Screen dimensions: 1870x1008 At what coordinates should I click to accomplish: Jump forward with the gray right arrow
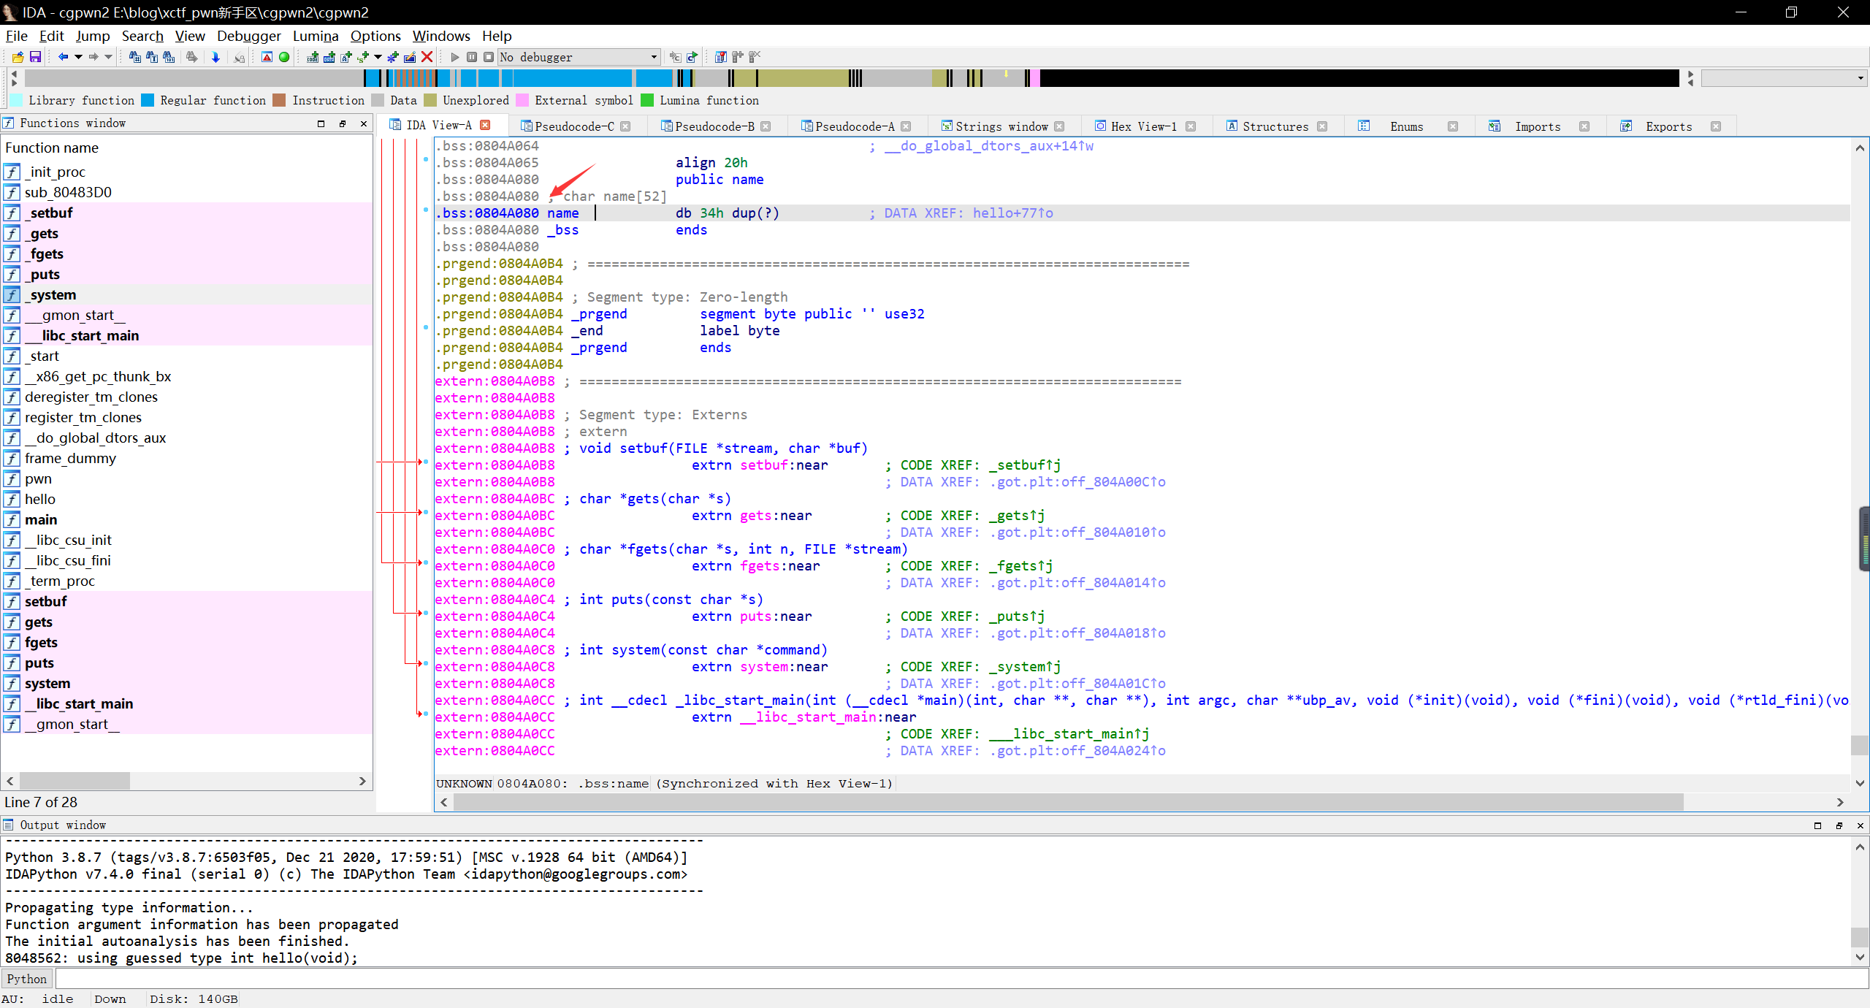93,57
